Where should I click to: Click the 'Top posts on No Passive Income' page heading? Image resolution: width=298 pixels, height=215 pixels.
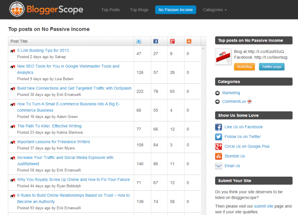click(x=49, y=29)
